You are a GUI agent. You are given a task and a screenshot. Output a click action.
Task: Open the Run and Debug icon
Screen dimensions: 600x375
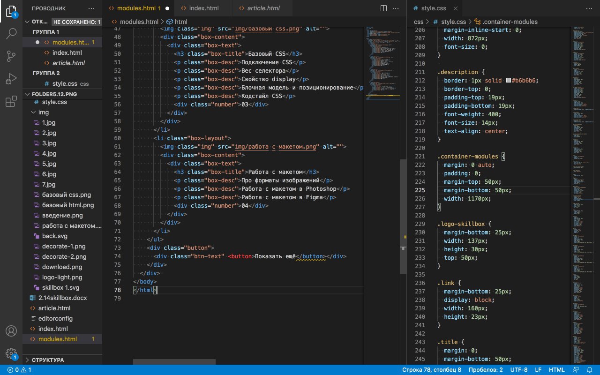[x=11, y=79]
